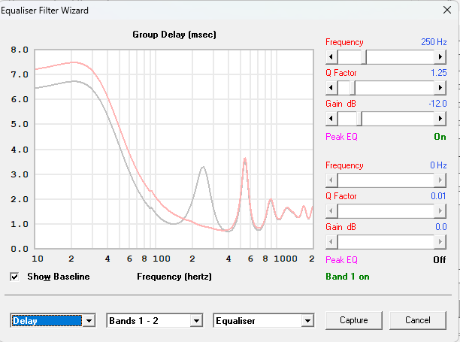Close the Equaliser Filter Wizard window

click(447, 10)
